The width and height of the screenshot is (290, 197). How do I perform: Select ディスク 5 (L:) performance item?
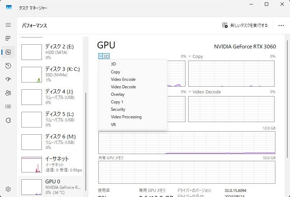50,119
